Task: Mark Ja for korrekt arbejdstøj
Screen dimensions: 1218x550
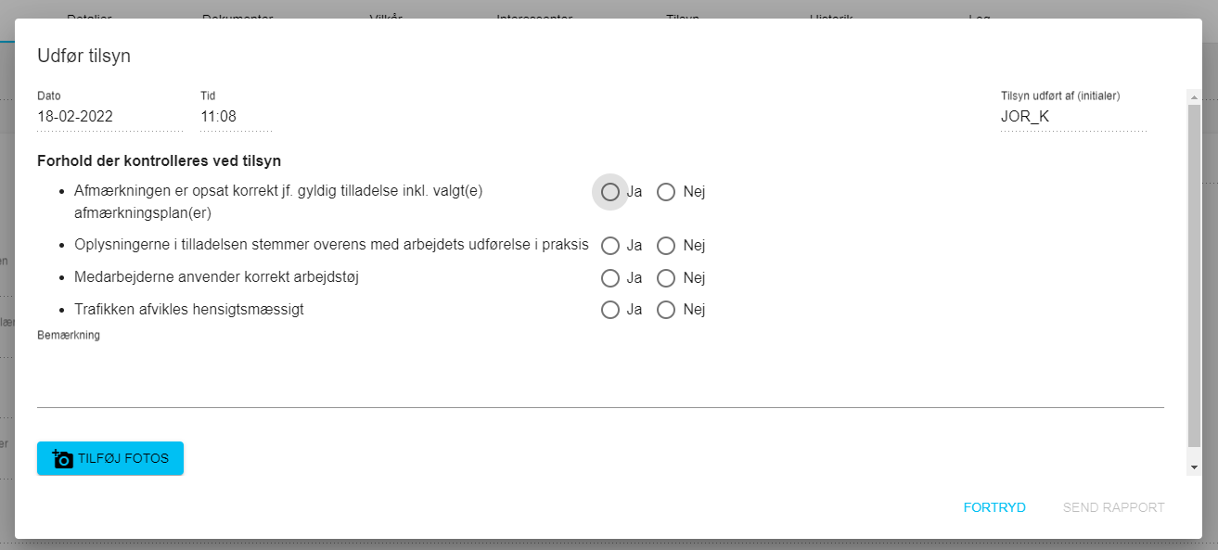Action: [610, 278]
